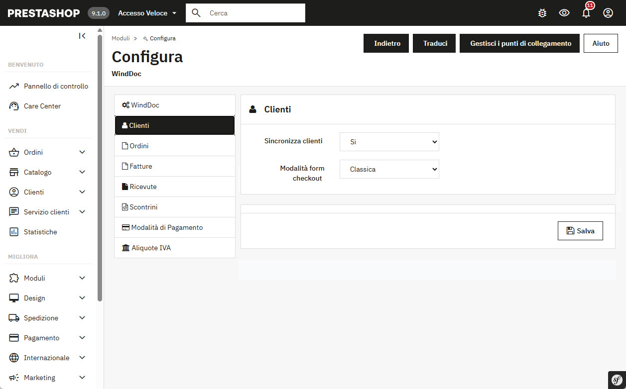Switch to the WindDoc tab
626x389 pixels.
tap(175, 105)
